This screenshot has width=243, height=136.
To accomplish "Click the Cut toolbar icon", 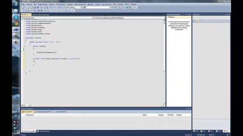I will 41,8.
